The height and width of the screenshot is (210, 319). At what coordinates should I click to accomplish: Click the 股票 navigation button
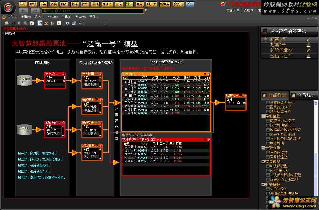click(x=33, y=4)
